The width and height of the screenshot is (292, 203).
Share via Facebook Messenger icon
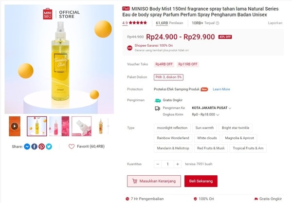[27, 147]
